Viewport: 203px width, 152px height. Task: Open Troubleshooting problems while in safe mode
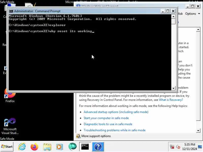115,130
